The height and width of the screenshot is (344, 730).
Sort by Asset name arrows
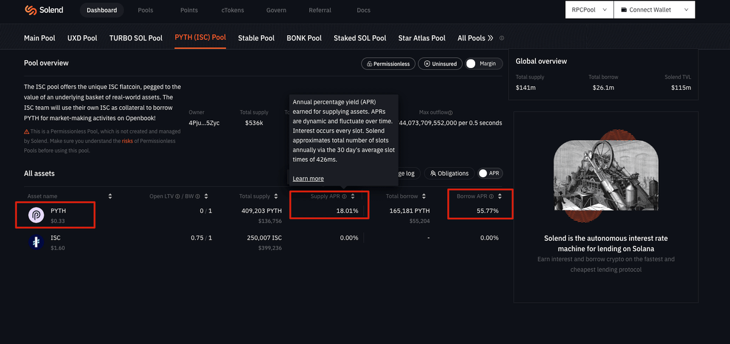click(110, 197)
